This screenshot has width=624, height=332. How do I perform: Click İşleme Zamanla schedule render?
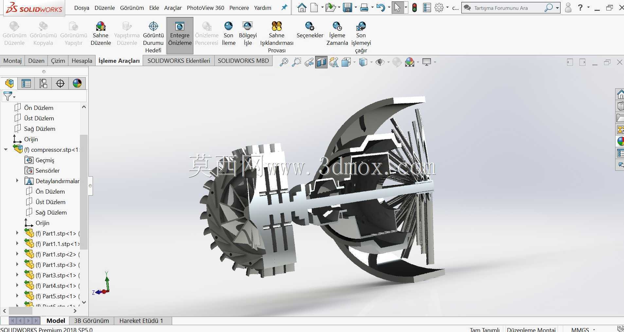(337, 34)
